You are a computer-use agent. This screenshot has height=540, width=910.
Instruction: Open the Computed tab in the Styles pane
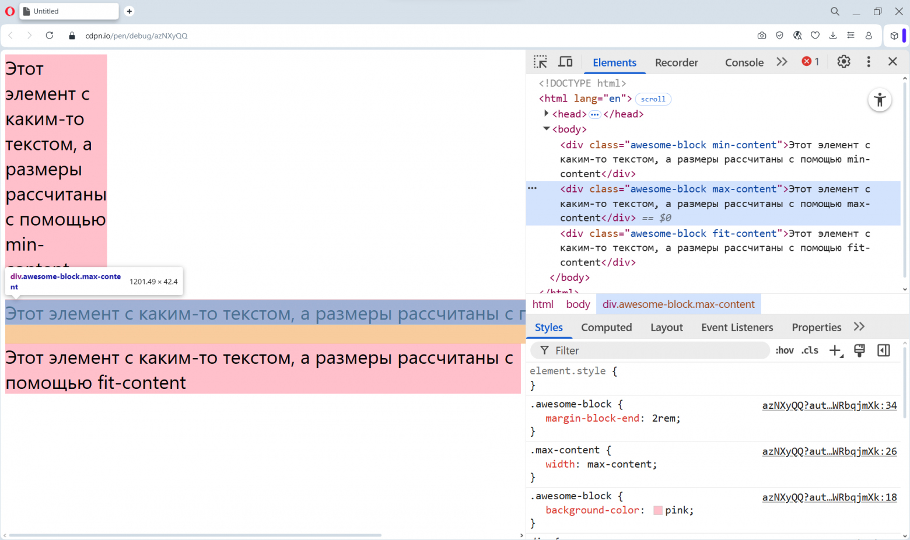point(607,327)
